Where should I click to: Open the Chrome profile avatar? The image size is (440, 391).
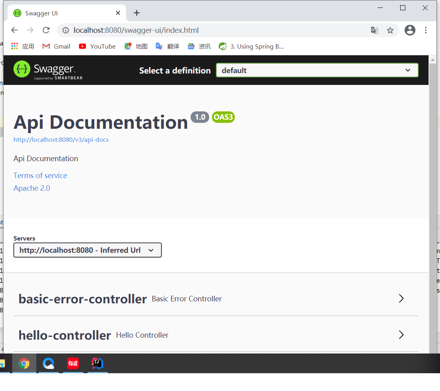pos(410,30)
